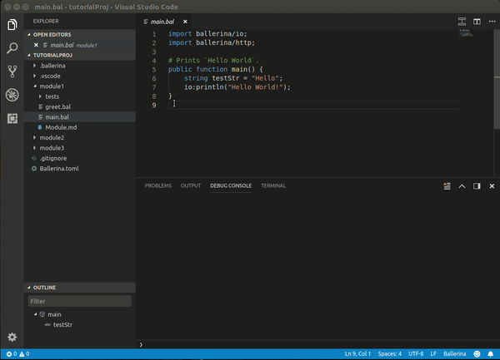Open the Module.md file
This screenshot has height=360, width=500.
coord(80,127)
